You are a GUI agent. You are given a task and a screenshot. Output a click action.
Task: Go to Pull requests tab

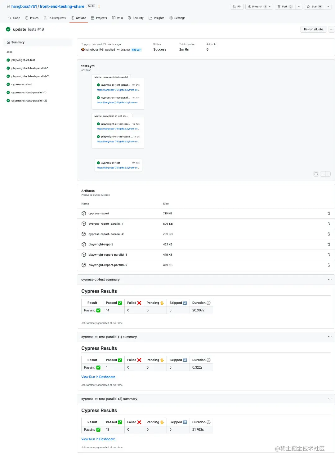coord(55,18)
